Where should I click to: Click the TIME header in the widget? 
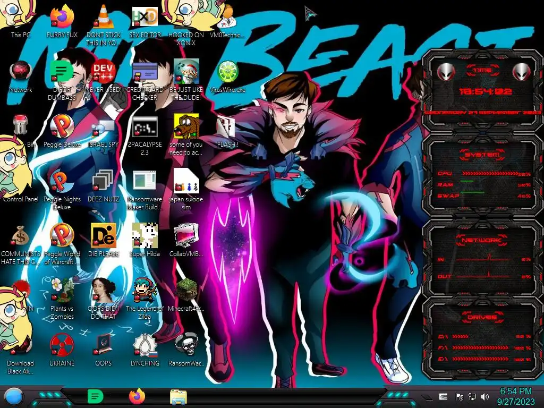pos(482,71)
